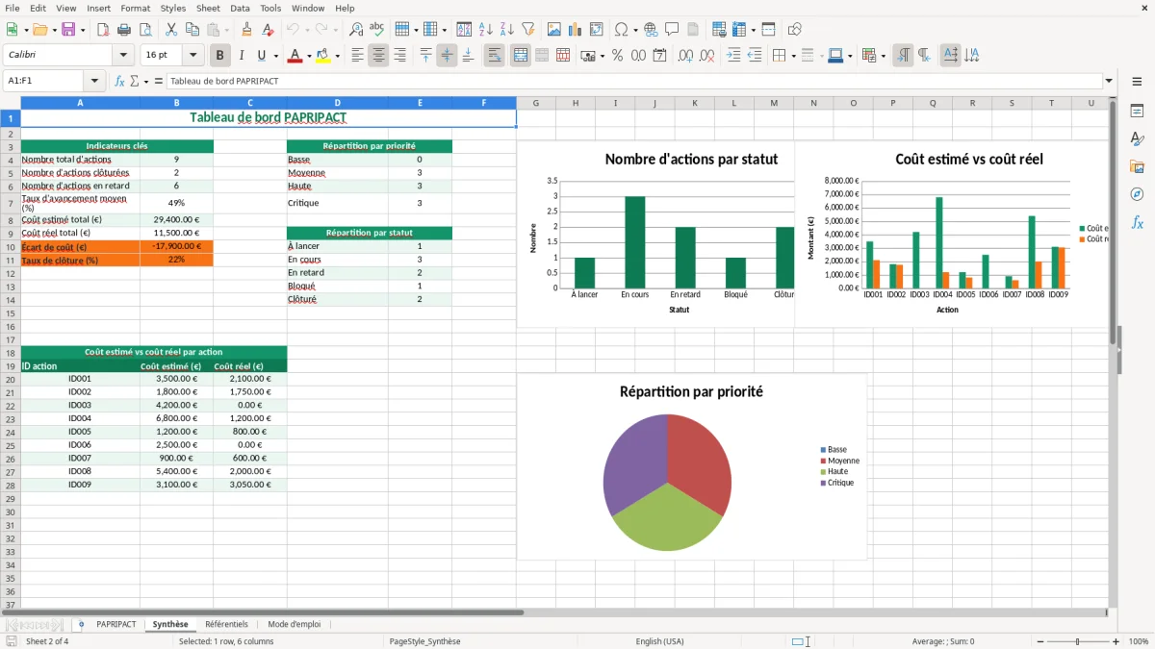1155x649 pixels.
Task: Toggle Underline formatting
Action: tap(262, 56)
